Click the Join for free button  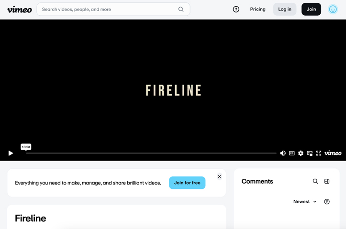click(x=187, y=183)
